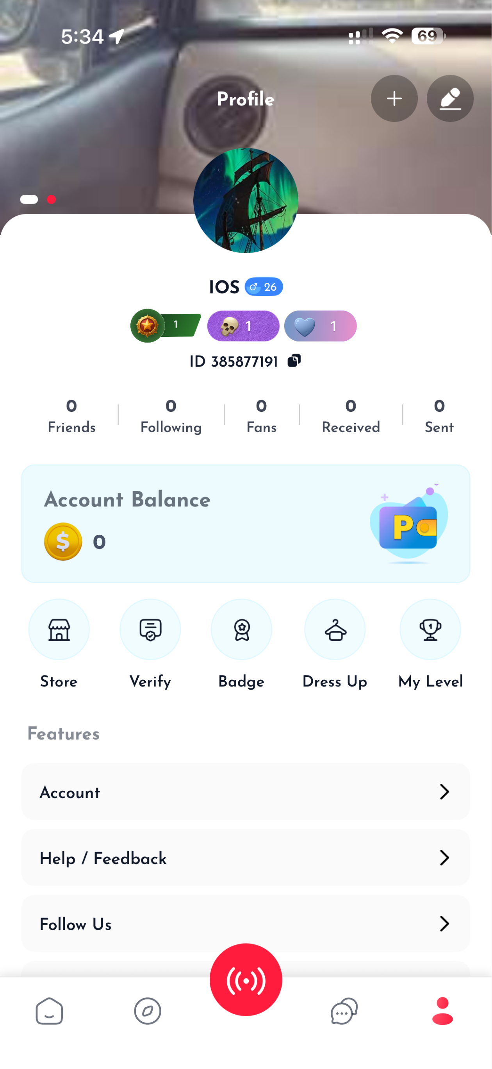
Task: Open the Verify icon
Action: 150,629
